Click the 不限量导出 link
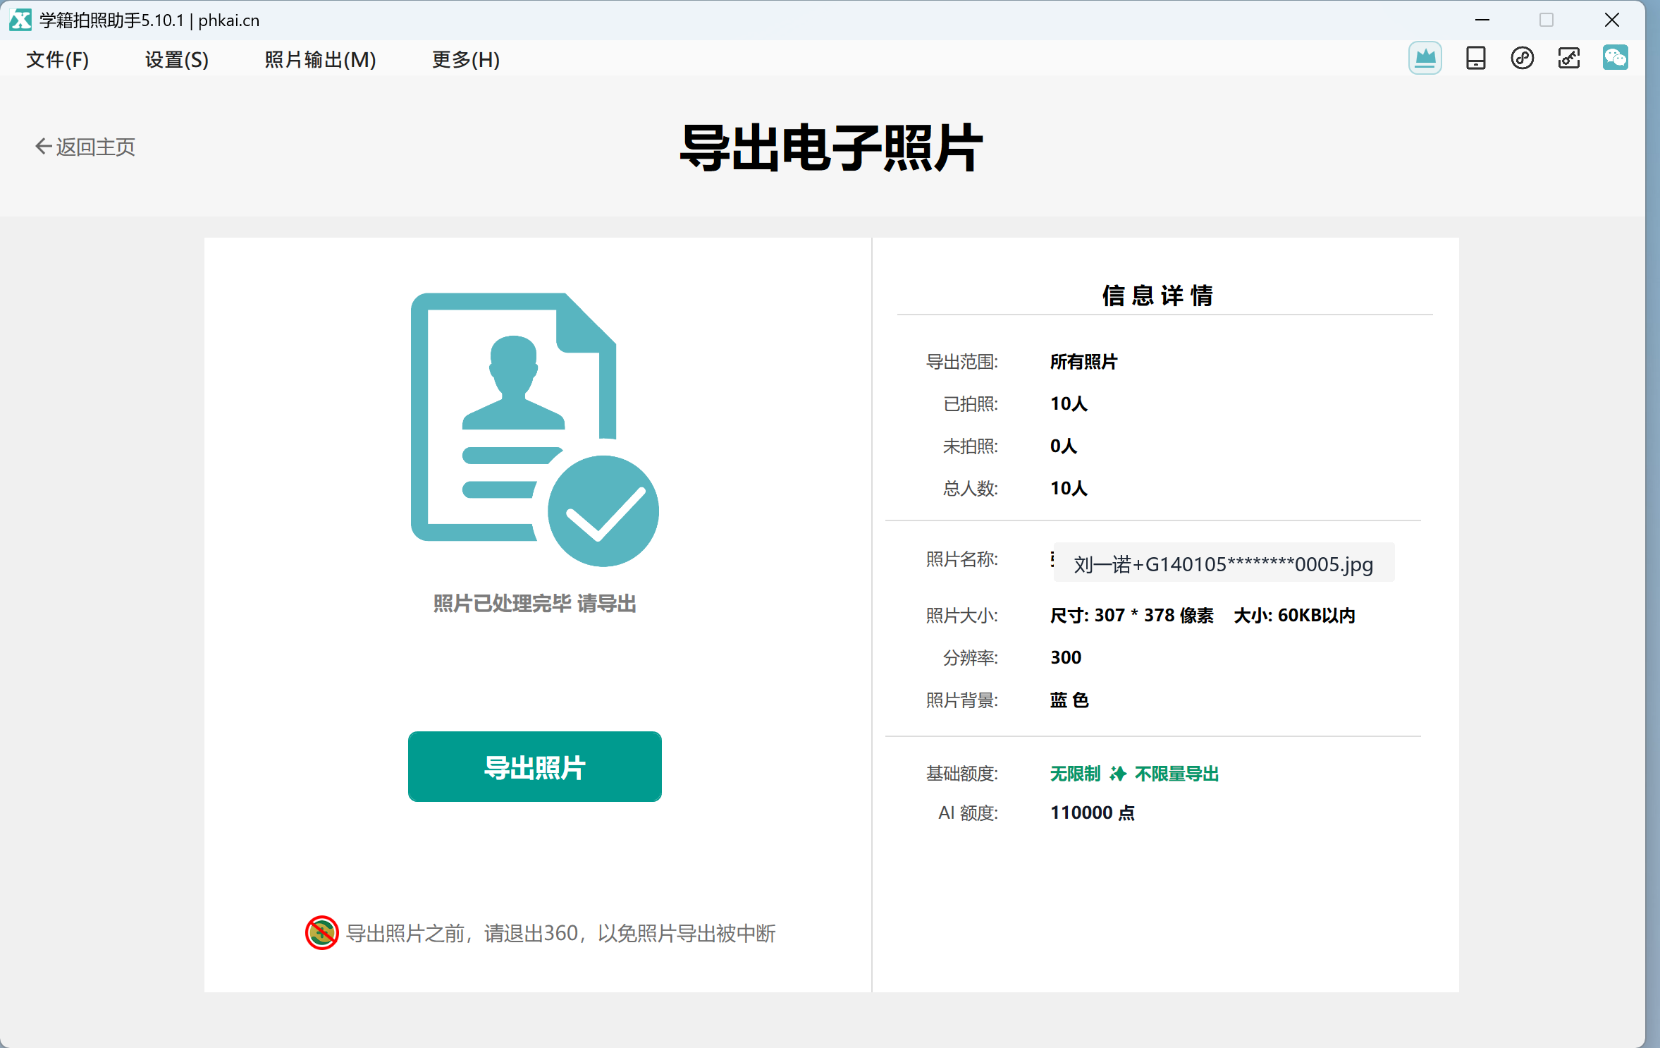This screenshot has height=1048, width=1660. (x=1176, y=774)
